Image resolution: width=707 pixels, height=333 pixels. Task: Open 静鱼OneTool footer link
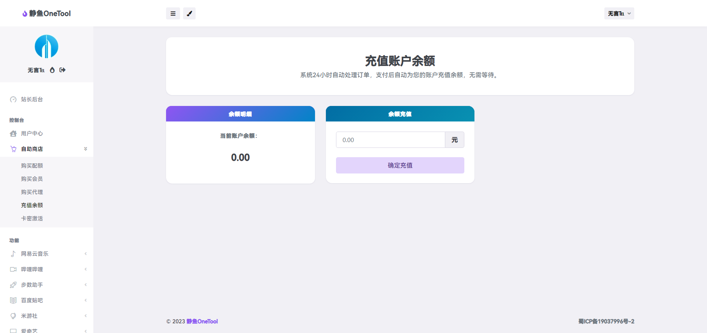202,321
